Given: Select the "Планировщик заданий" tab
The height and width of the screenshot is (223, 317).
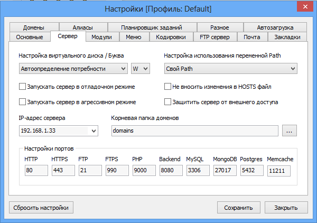Looking at the screenshot, I should (x=152, y=27).
